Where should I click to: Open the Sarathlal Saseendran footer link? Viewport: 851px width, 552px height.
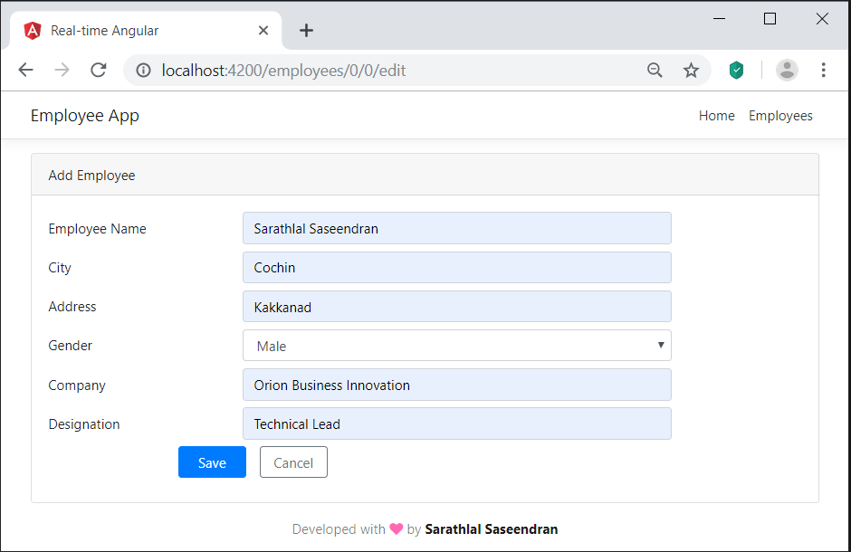click(492, 529)
